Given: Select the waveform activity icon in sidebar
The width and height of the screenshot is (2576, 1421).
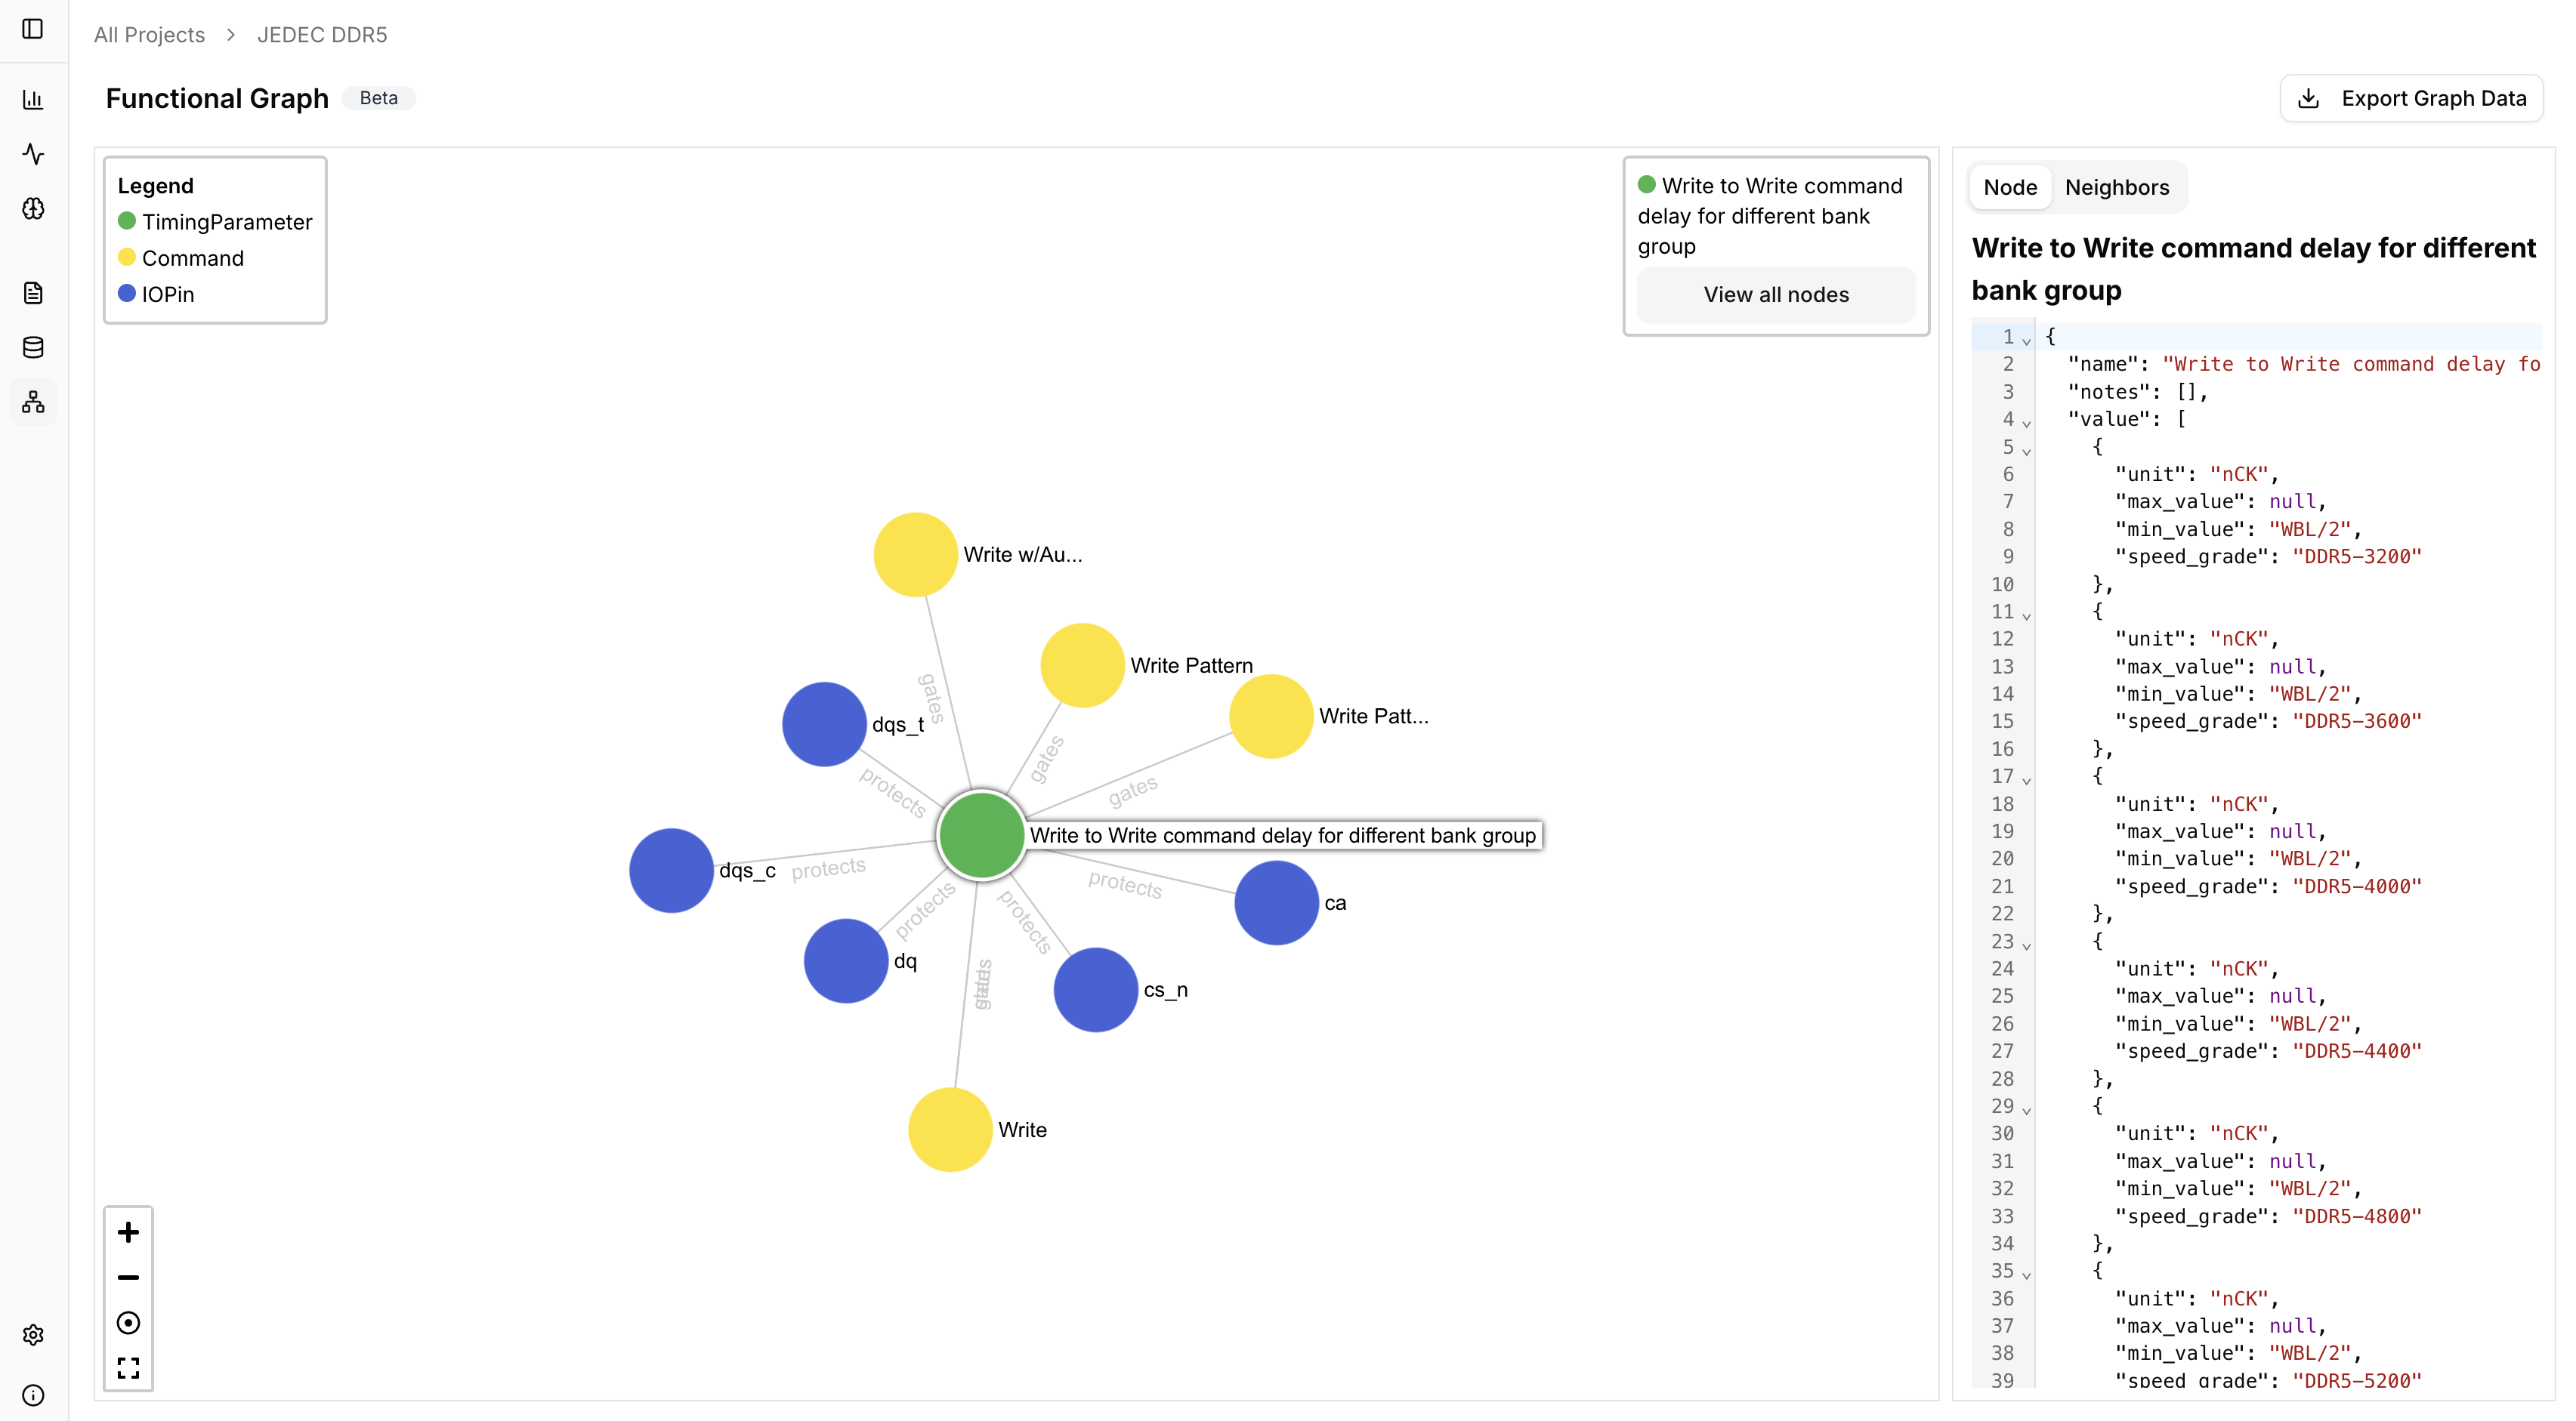Looking at the screenshot, I should (x=33, y=155).
